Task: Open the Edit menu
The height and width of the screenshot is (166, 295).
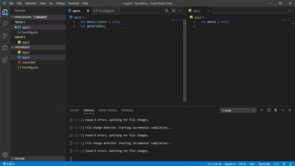Action: 19,3
